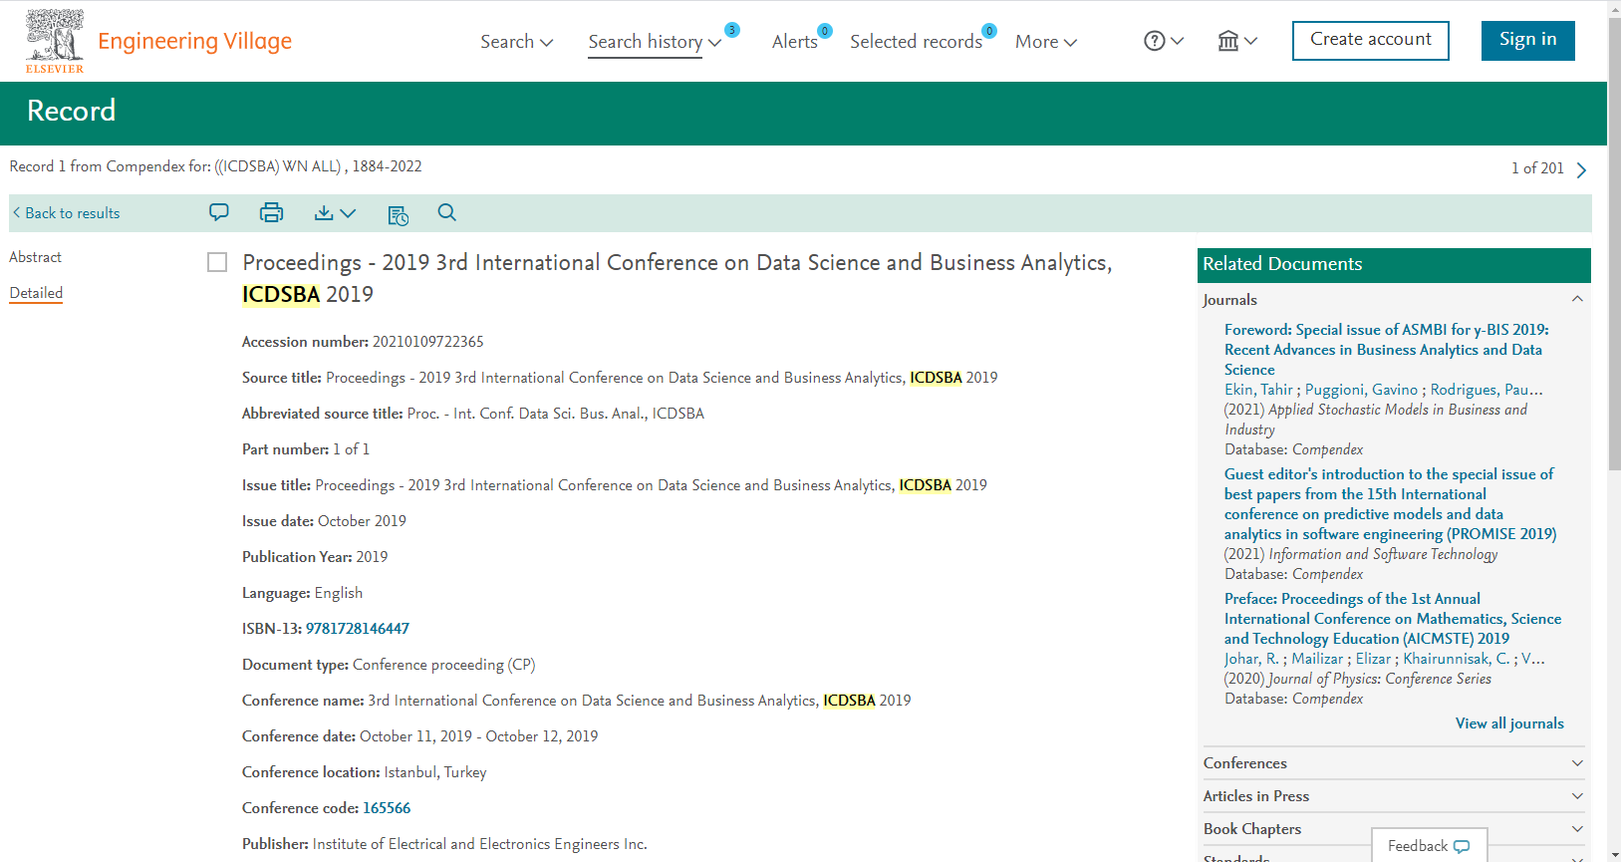Click the Engineering Village home link
Viewport: 1621px width, 862px height.
pyautogui.click(x=194, y=41)
